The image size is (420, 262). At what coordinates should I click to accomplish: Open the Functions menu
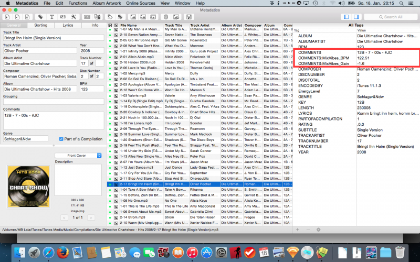coord(78,3)
